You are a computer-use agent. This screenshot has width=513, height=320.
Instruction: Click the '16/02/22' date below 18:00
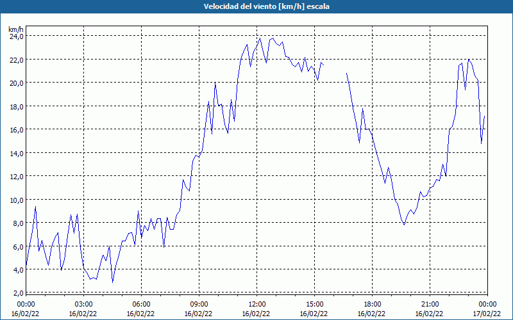(x=373, y=314)
